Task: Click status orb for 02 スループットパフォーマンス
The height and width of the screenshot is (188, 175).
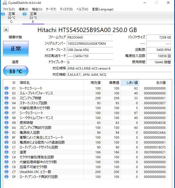Action: point(6,93)
